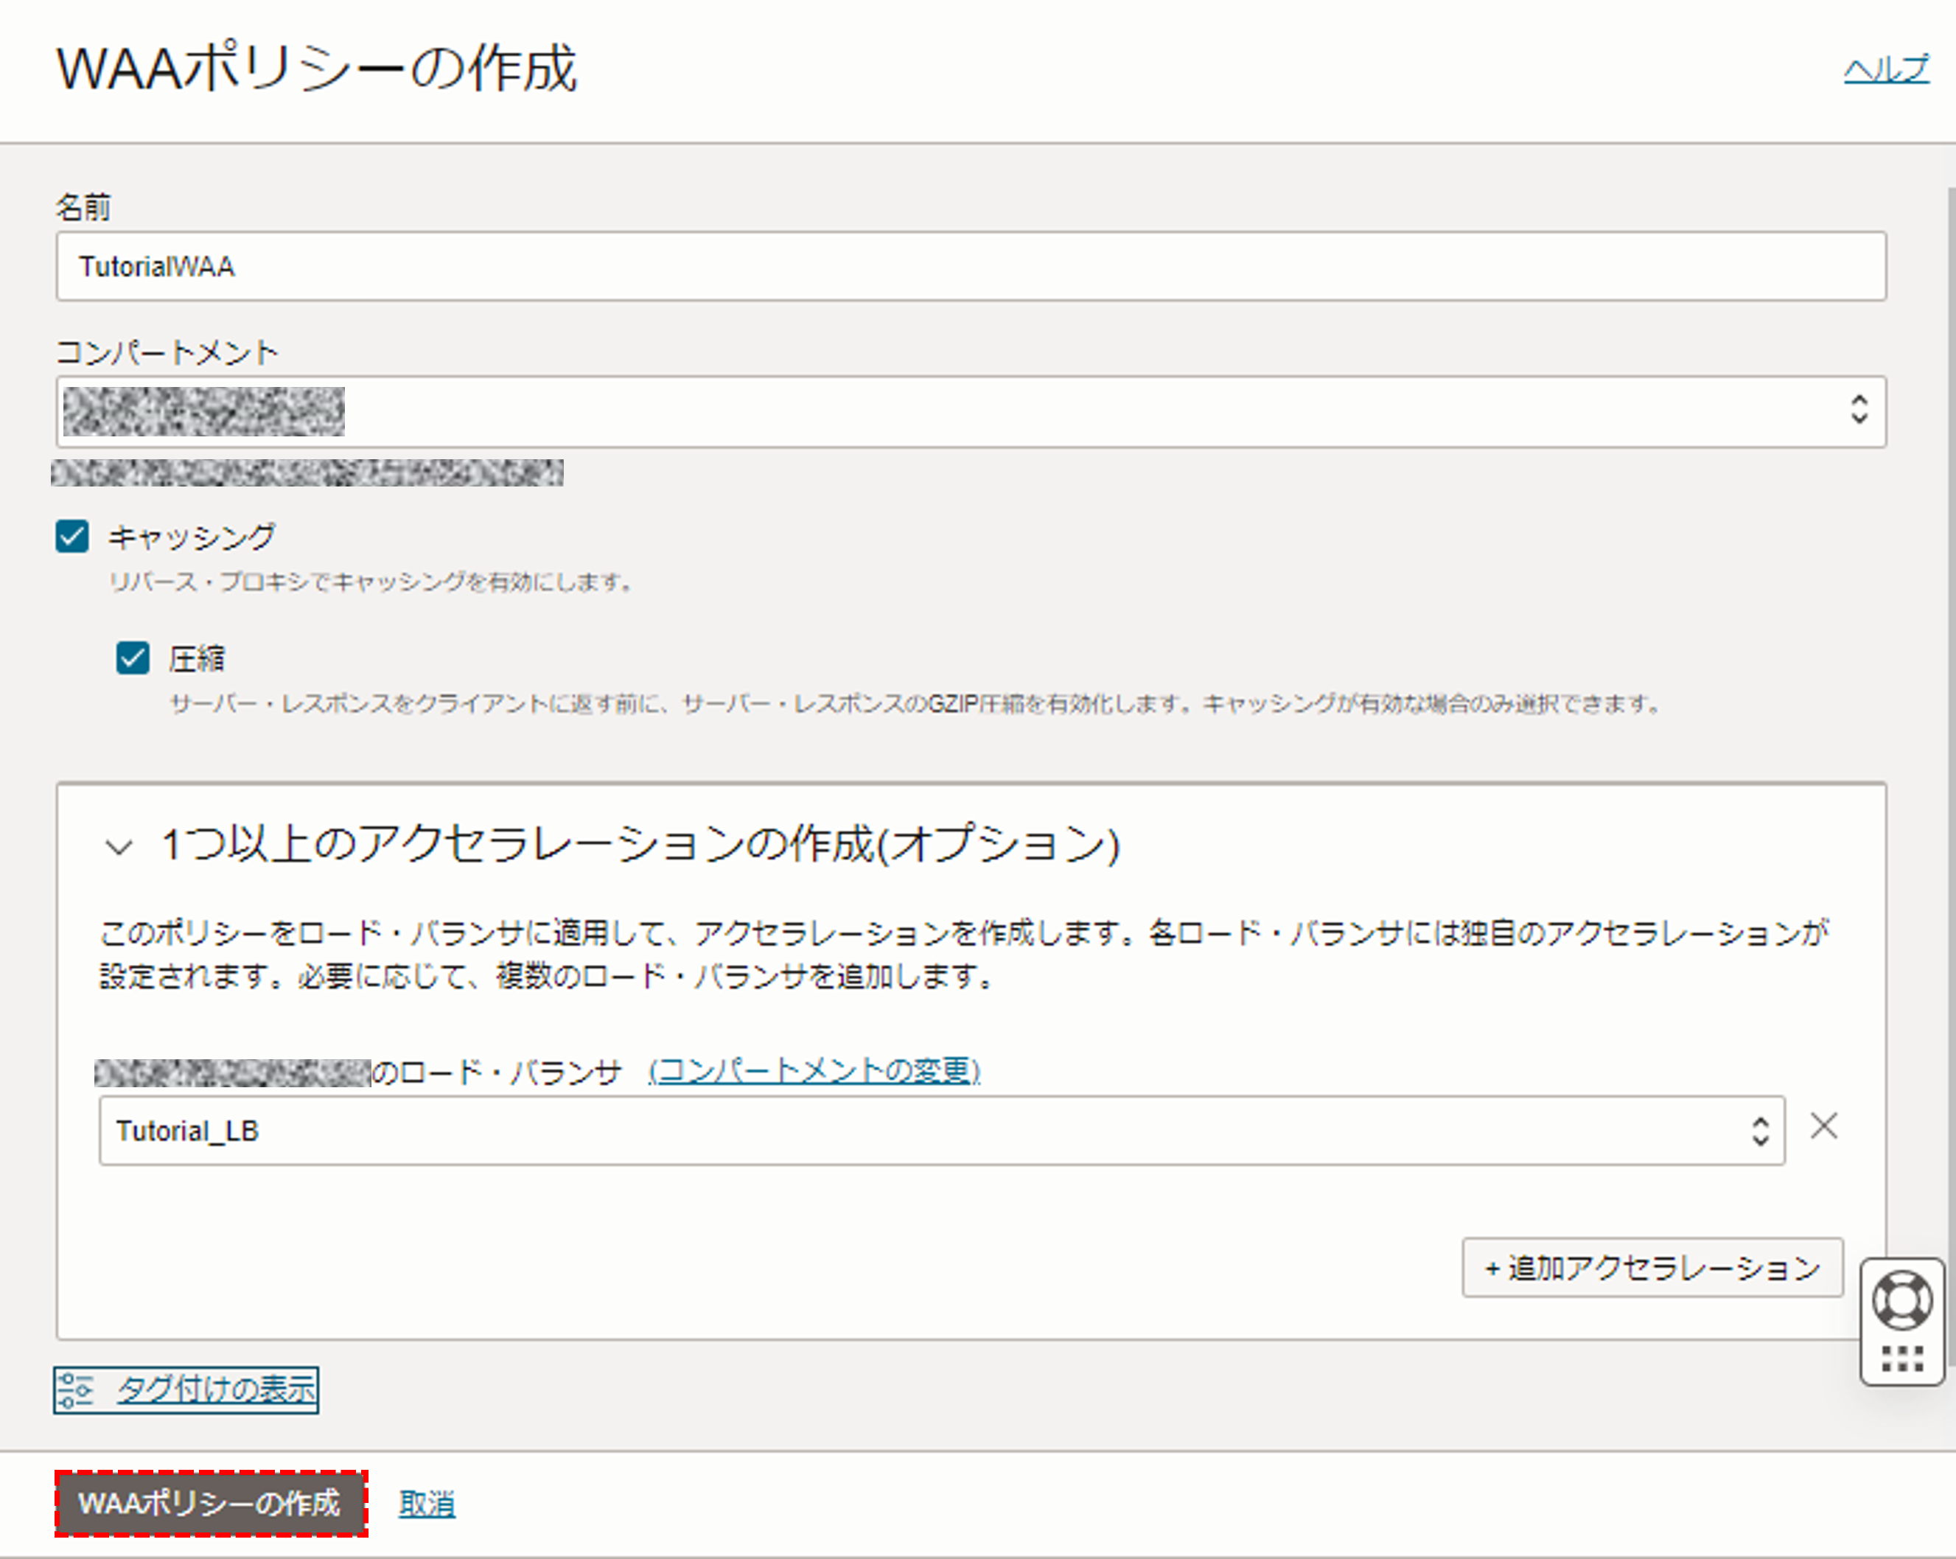Collapse the accelerations section chevron
The image size is (1956, 1559).
119,848
